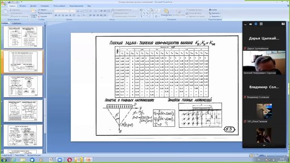
Task: Center paragraph text
Action: tap(94, 15)
